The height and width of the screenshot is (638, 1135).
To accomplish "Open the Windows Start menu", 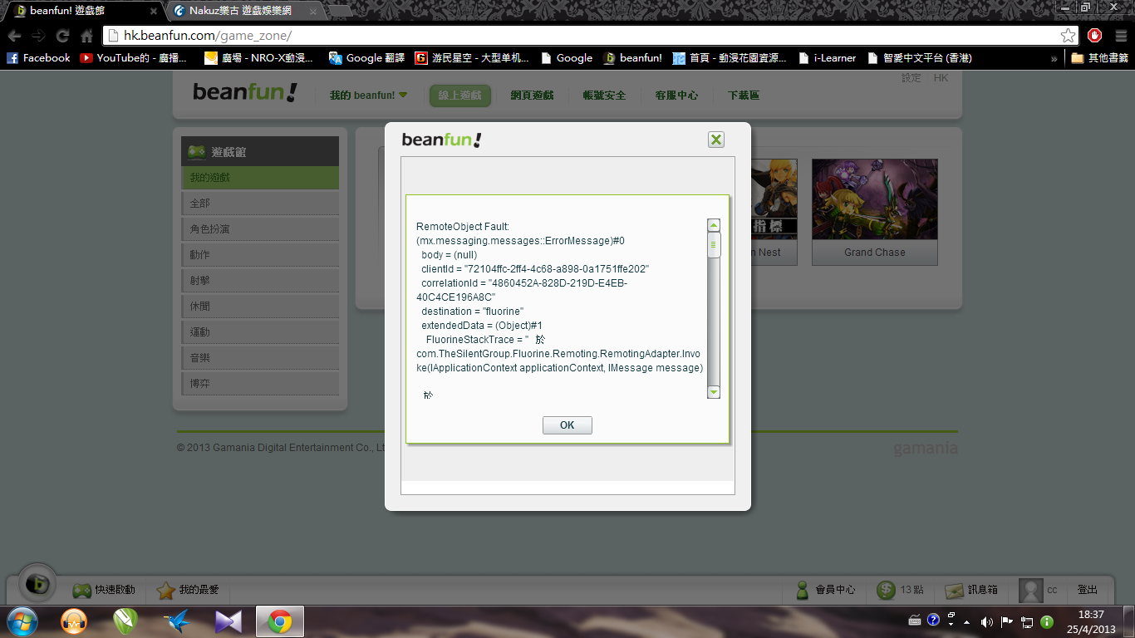I will pos(22,621).
